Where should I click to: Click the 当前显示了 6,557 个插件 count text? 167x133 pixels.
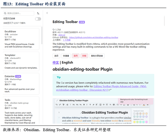(x=14, y=23)
